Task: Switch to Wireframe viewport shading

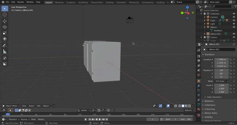Action: (180, 106)
